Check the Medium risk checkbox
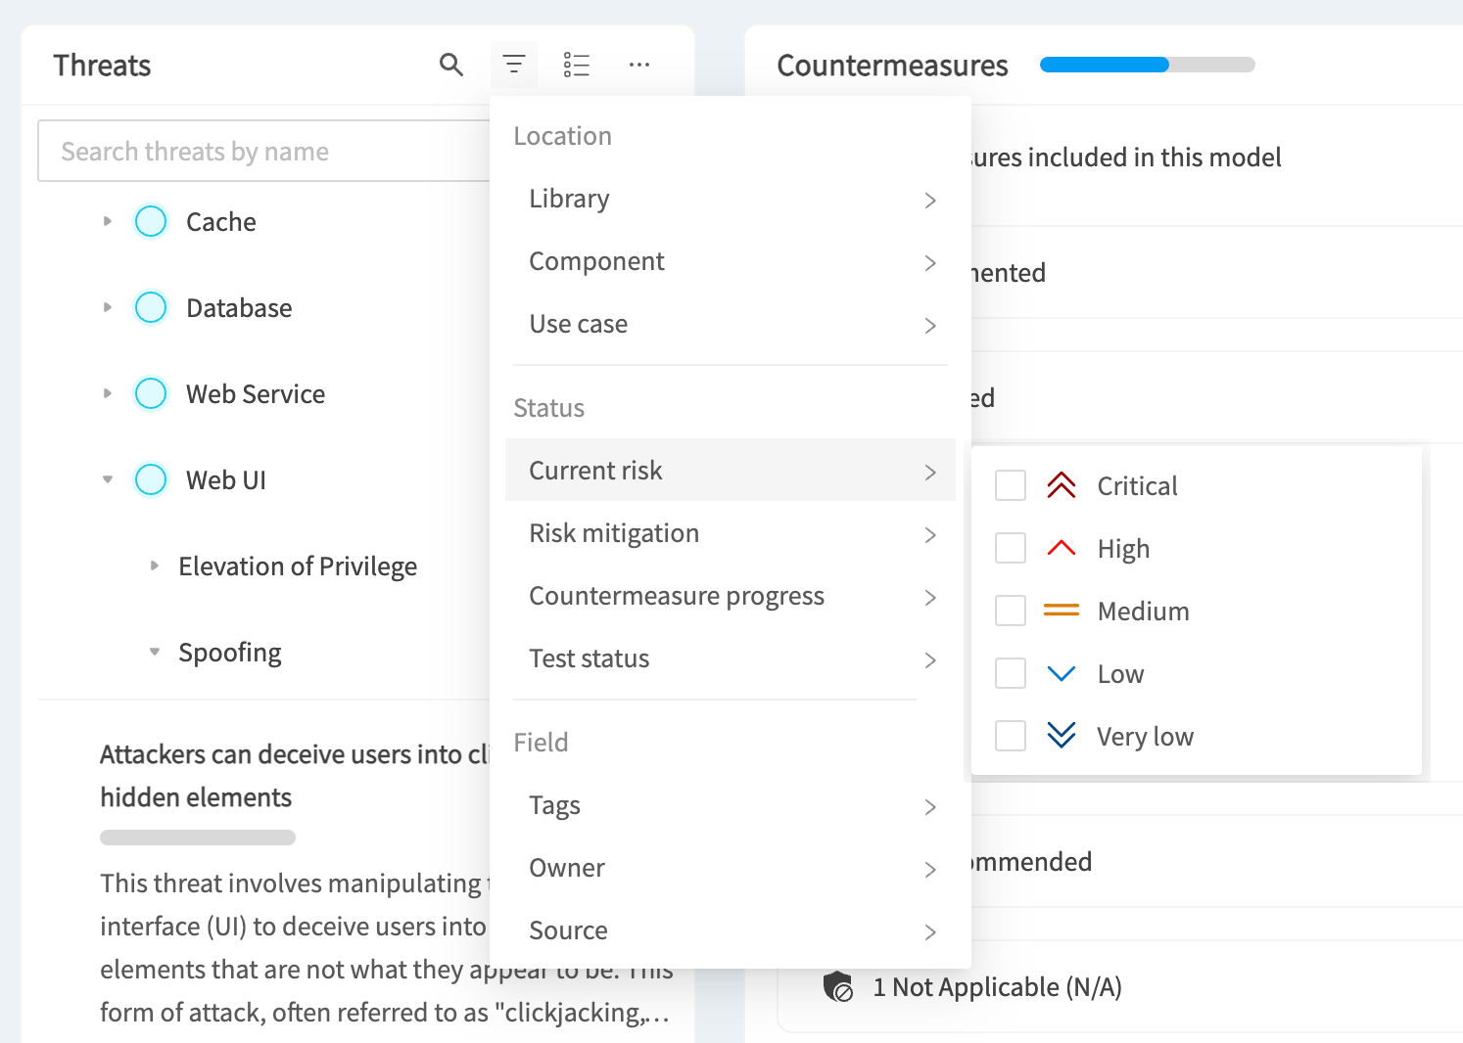 pyautogui.click(x=1011, y=611)
